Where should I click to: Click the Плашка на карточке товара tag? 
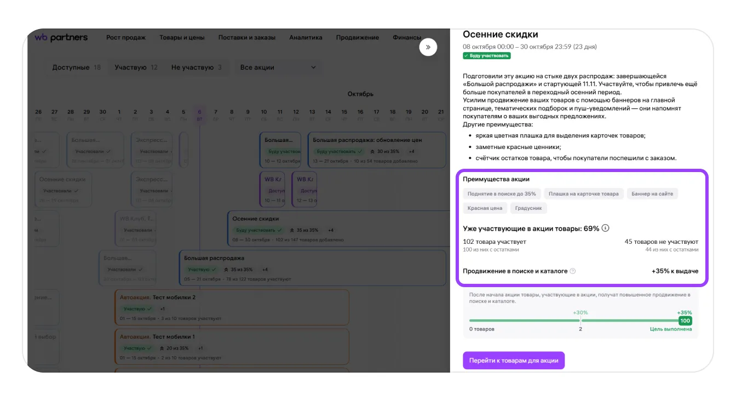click(584, 193)
